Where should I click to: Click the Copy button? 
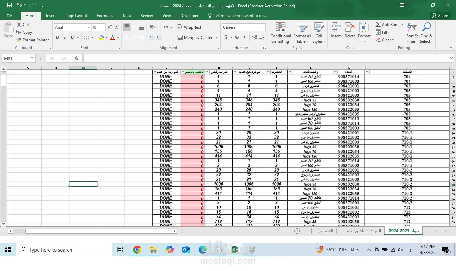click(x=24, y=32)
